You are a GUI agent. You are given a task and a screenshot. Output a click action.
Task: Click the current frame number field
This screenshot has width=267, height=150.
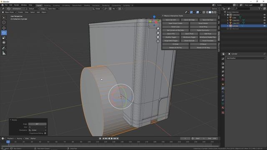click(x=185, y=138)
